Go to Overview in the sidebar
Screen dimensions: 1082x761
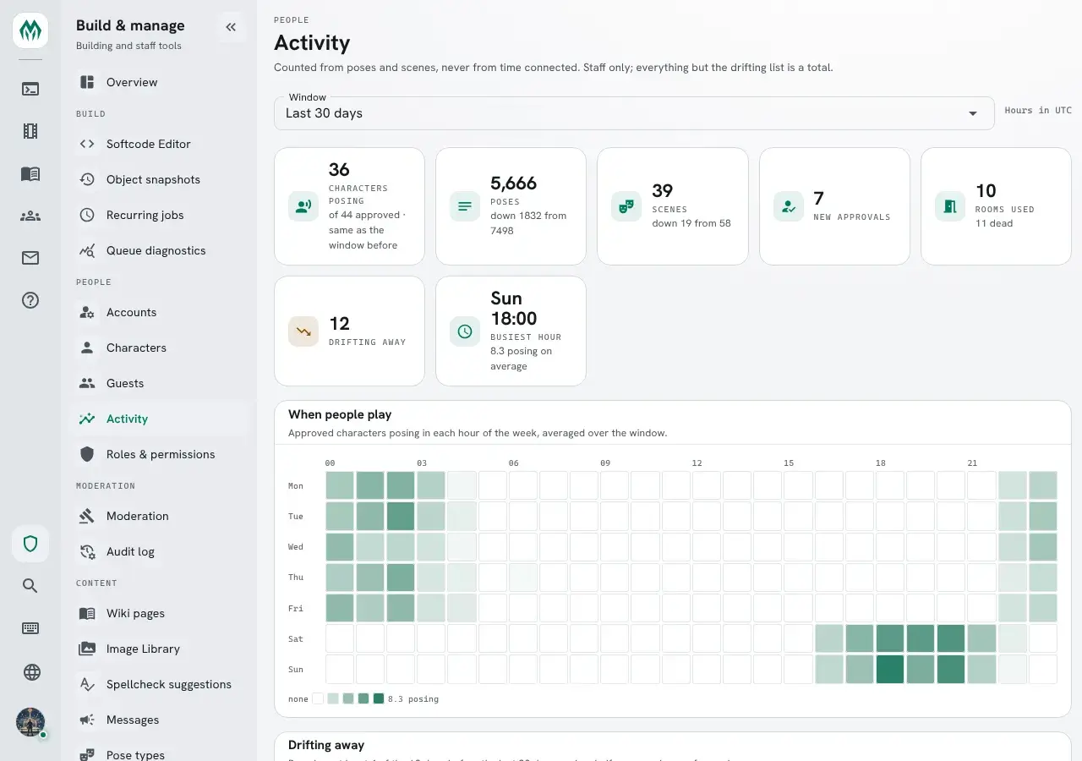[159, 82]
